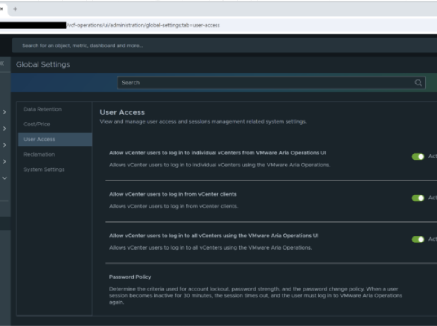Toggle login to all vCenters setting

418,239
